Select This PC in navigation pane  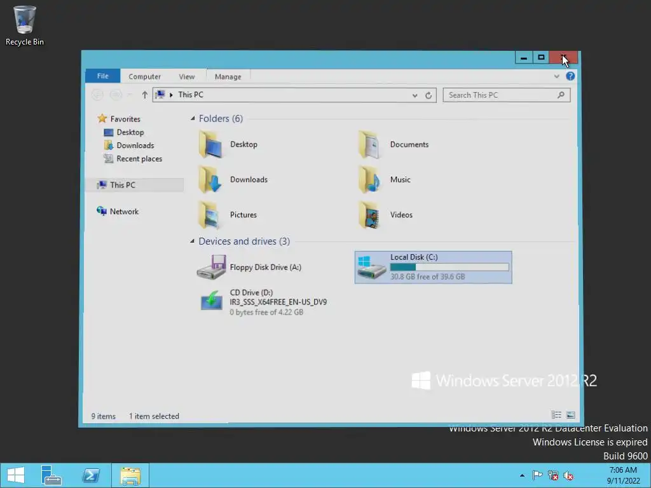(135, 185)
